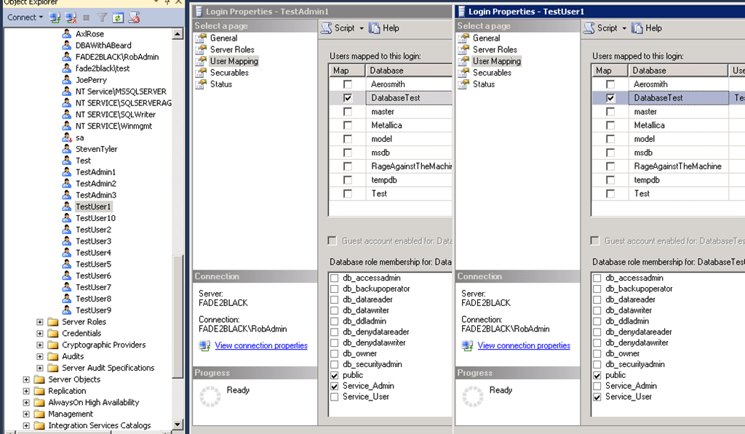Click View connection properties link in TestUser1 window

tap(524, 346)
